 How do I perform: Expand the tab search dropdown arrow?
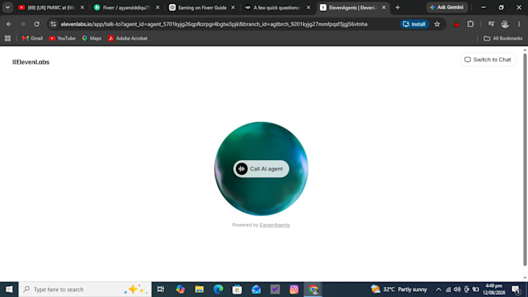point(8,8)
